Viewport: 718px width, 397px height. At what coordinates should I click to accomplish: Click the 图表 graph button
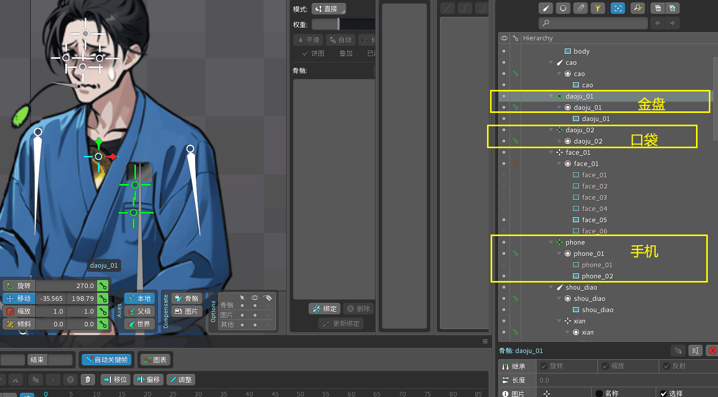(x=155, y=360)
